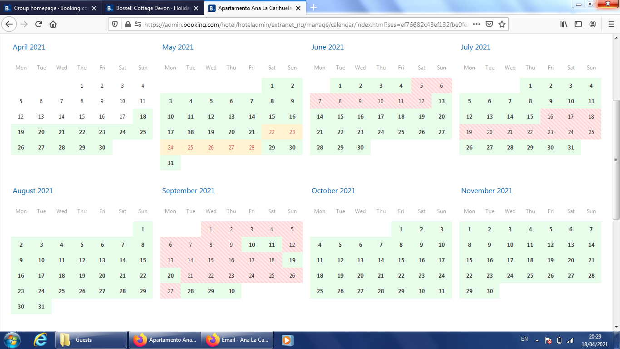This screenshot has width=620, height=349.
Task: Show sidebars using the toolbar icon
Action: point(578,25)
